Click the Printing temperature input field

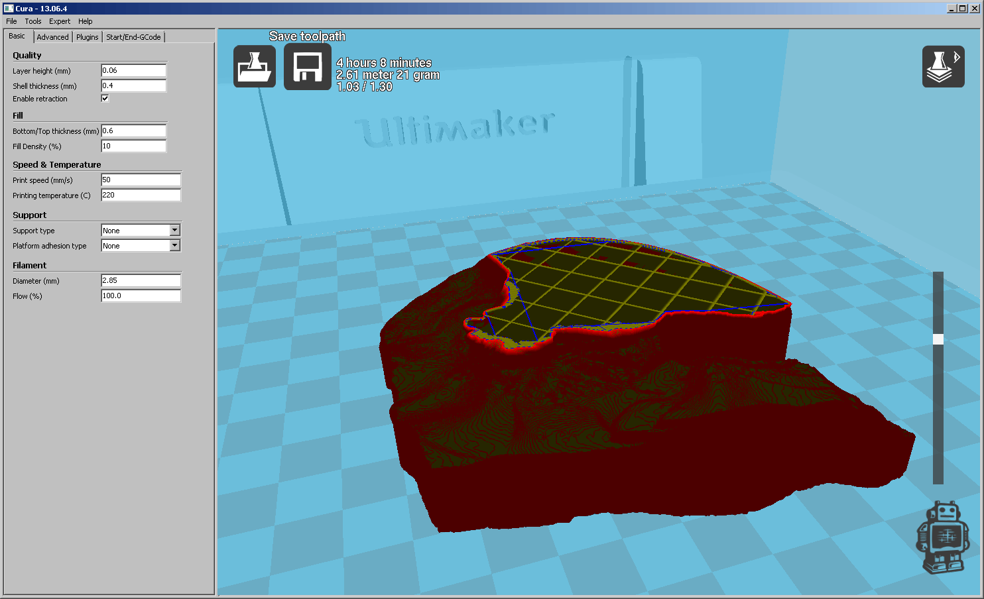coord(141,195)
